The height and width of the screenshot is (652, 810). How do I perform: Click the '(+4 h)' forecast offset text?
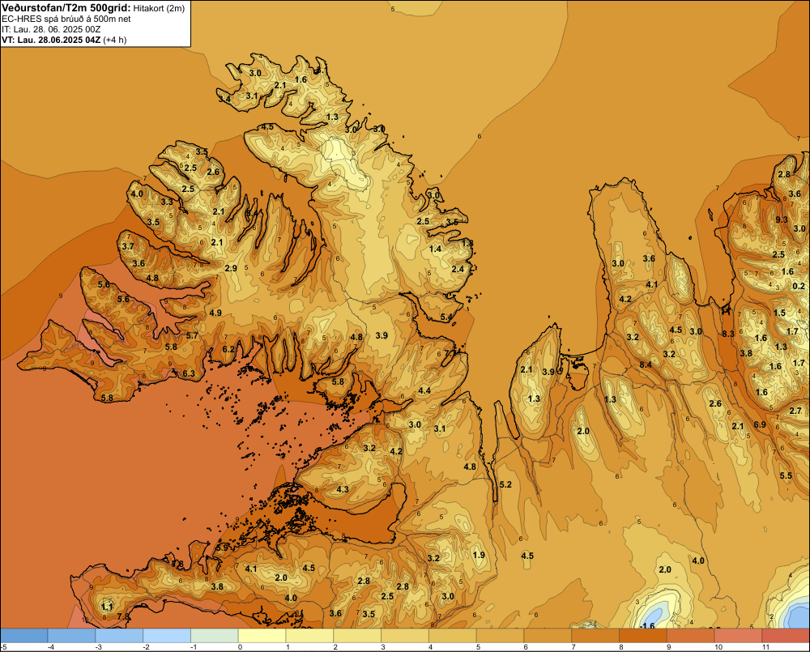point(115,40)
